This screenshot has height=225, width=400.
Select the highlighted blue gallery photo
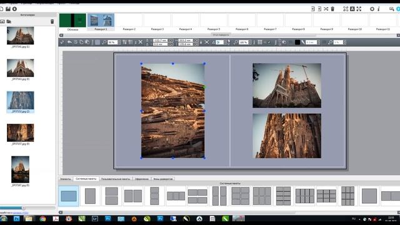[21, 100]
